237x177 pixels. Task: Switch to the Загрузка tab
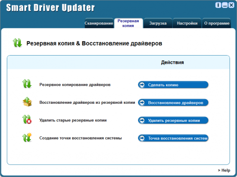tap(158, 23)
